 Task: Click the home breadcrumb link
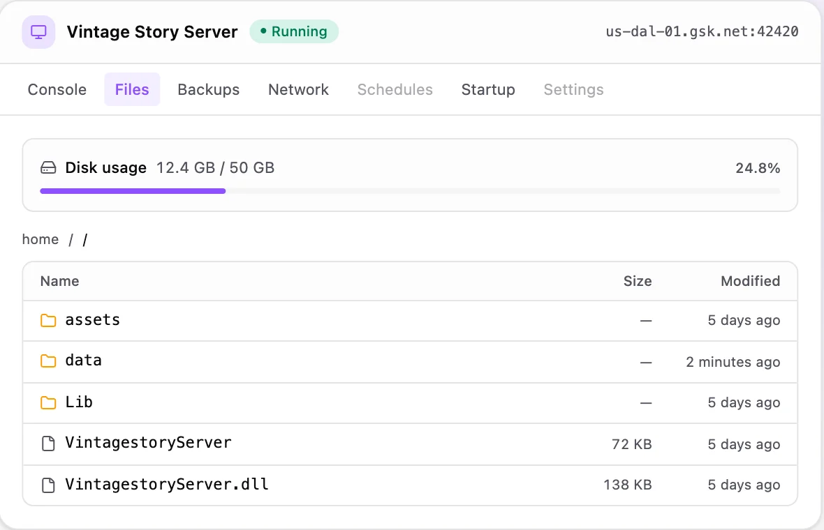click(41, 239)
